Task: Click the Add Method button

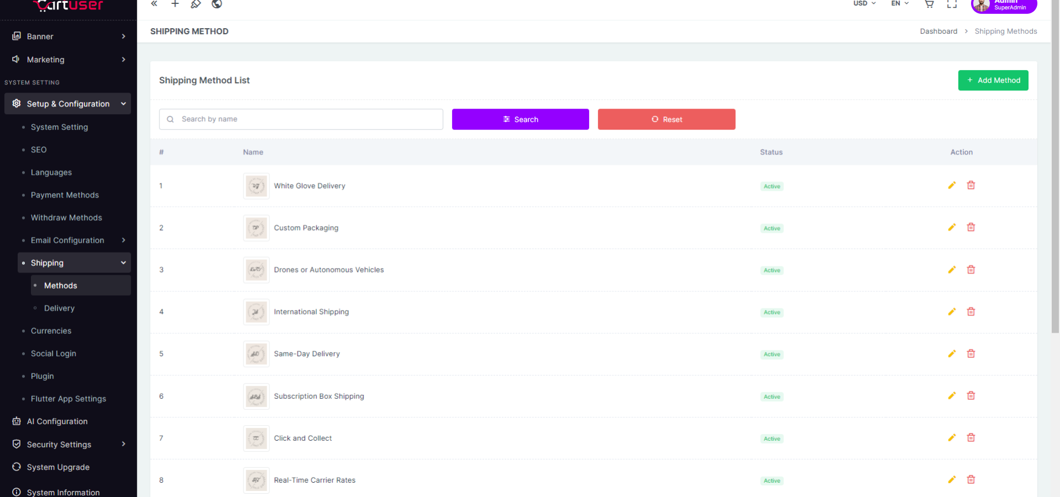Action: pos(993,81)
